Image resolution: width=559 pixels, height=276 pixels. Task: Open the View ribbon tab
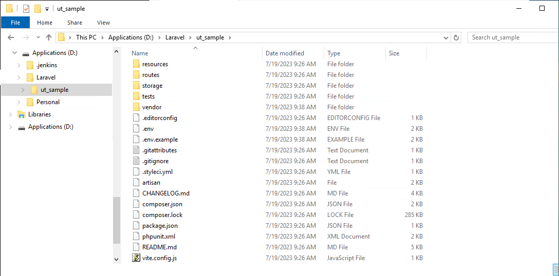[103, 23]
